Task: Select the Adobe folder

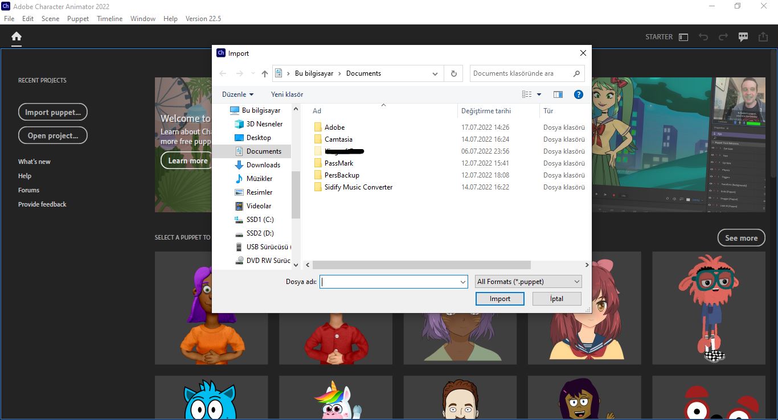Action: (335, 127)
